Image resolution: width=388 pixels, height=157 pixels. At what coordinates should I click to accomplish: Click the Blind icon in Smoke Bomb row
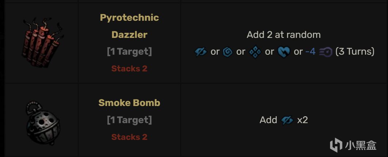click(287, 120)
